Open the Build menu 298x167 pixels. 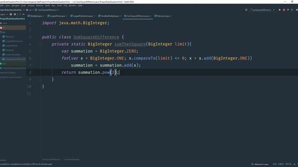click(47, 6)
